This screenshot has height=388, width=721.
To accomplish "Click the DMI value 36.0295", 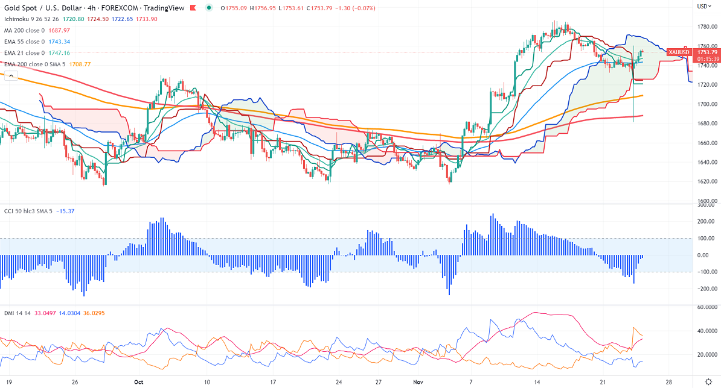I will pyautogui.click(x=94, y=313).
